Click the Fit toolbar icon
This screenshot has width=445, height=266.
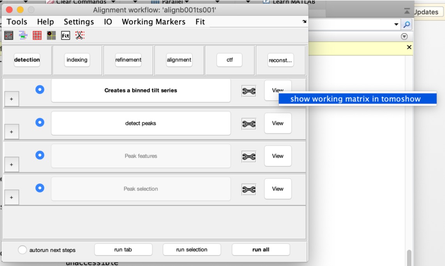click(x=66, y=35)
